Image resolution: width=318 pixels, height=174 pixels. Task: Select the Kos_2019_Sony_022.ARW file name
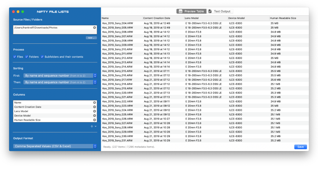pyautogui.click(x=118, y=101)
